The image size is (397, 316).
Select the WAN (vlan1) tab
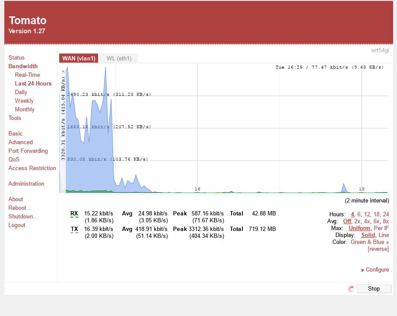[x=79, y=58]
